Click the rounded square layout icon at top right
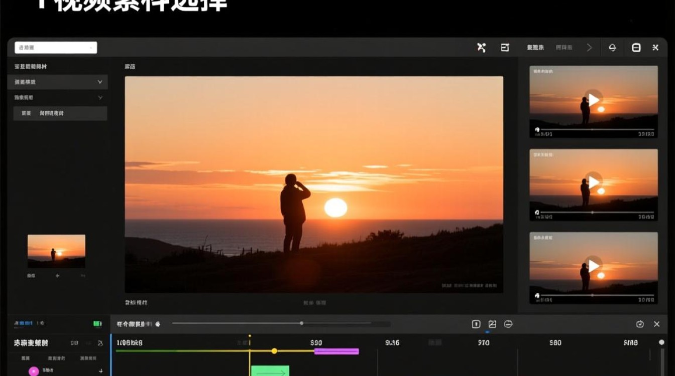Viewport: 675px width, 376px height. coord(636,48)
